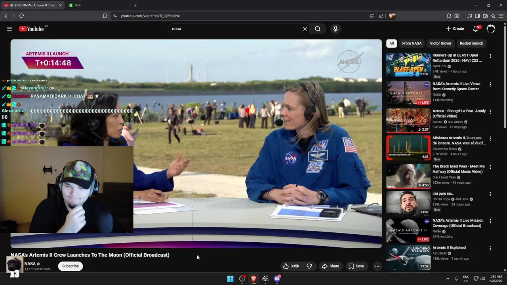507x285 pixels.
Task: Clear the nasa search query
Action: click(x=305, y=28)
